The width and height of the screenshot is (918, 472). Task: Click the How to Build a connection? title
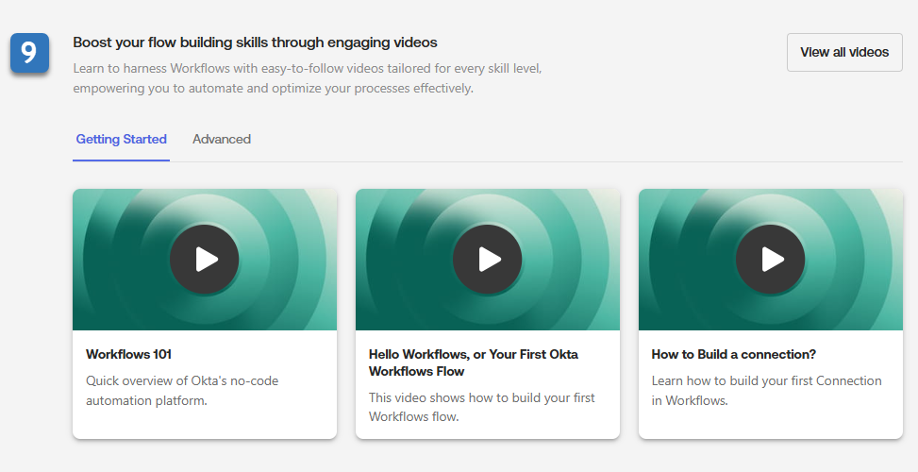click(x=733, y=355)
